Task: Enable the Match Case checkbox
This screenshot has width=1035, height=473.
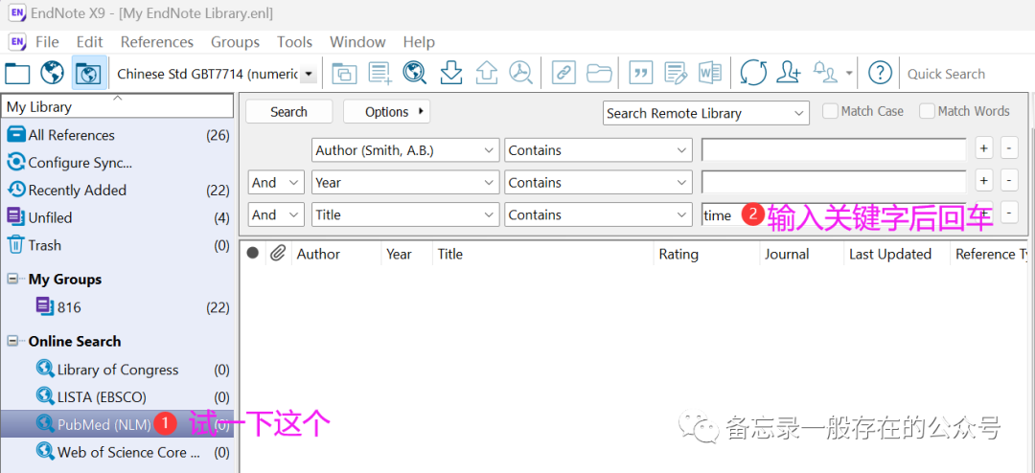Action: click(830, 111)
